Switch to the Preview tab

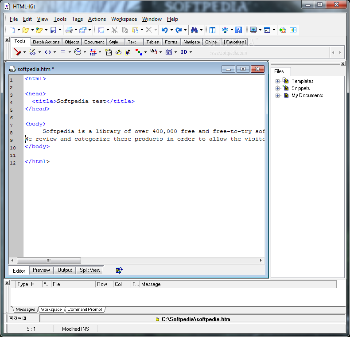click(41, 270)
